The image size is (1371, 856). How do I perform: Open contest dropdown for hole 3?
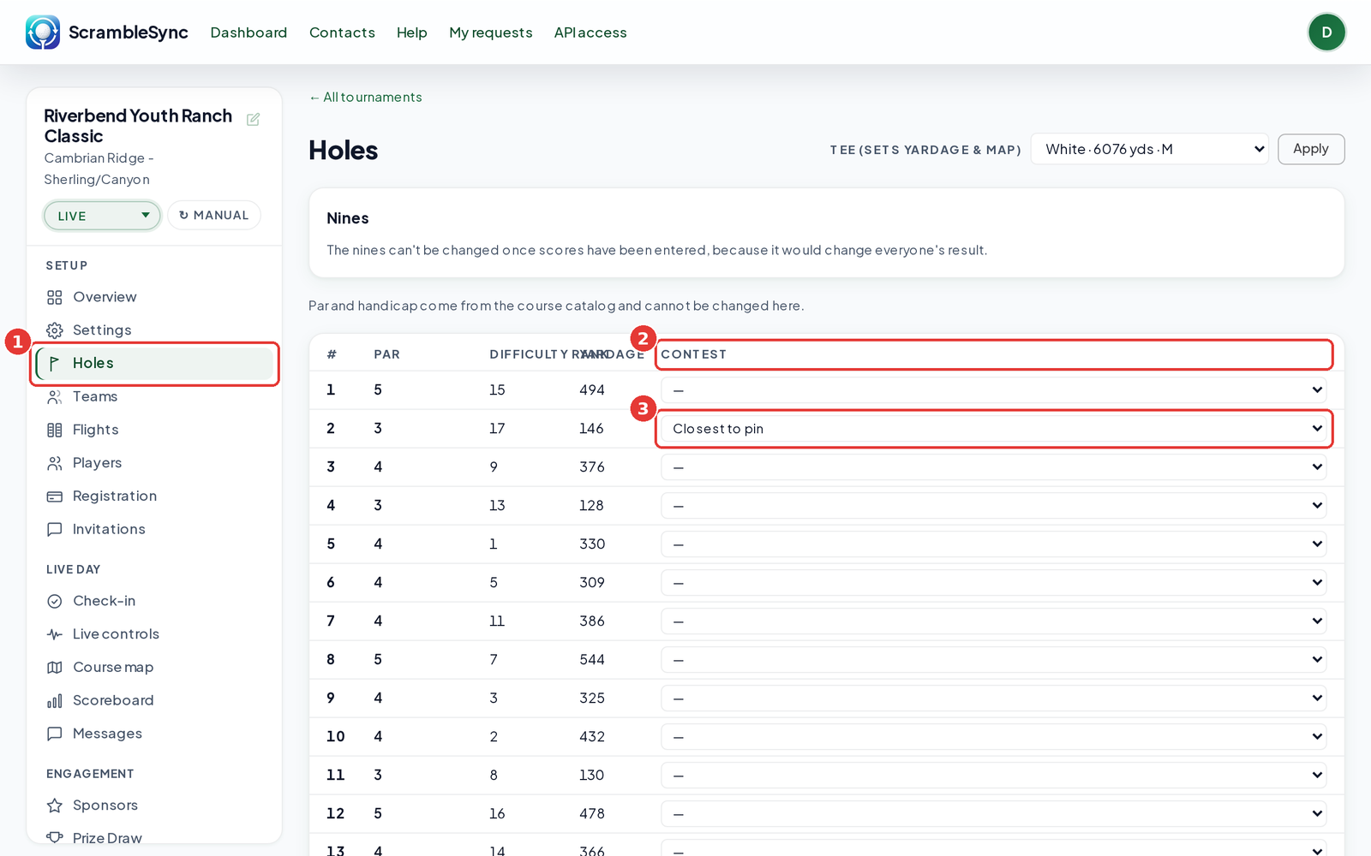pyautogui.click(x=994, y=467)
